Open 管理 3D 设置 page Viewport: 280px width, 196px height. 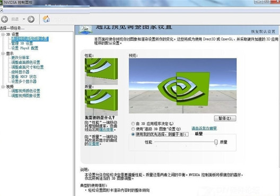[22, 43]
